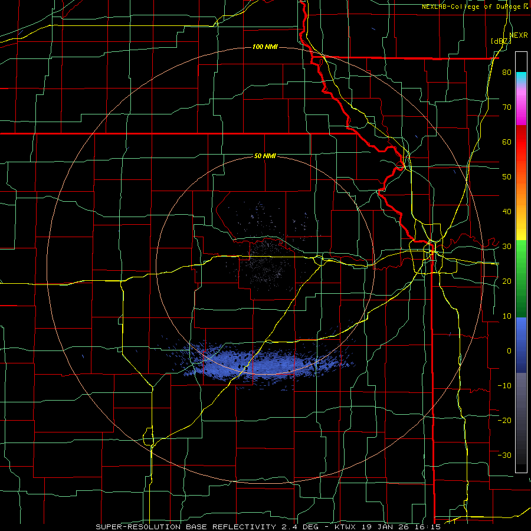Click the "50 NMI" range ring label
531x531 pixels.
point(265,156)
